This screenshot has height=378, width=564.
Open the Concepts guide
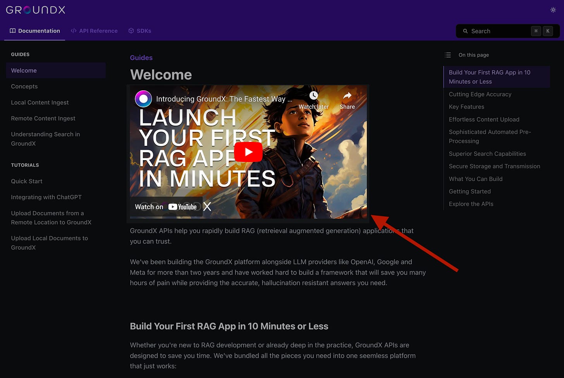coord(24,86)
